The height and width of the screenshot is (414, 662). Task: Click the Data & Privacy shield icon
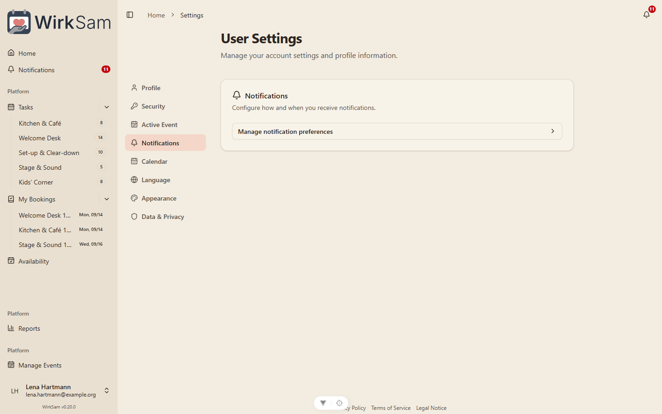[134, 216]
